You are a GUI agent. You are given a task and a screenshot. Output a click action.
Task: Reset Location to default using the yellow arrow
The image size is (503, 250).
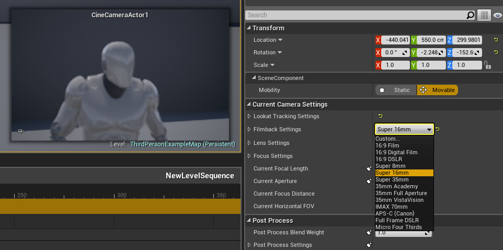[495, 40]
